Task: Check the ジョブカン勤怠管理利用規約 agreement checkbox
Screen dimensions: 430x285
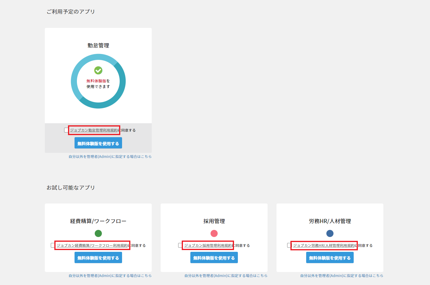Action: (x=66, y=130)
